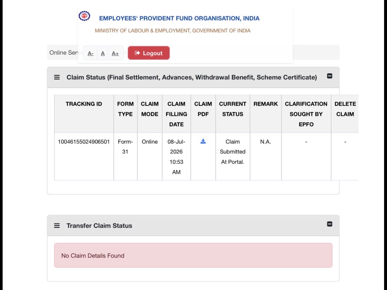
Task: Collapse the Transfer Claim Status panel
Action: pyautogui.click(x=330, y=224)
